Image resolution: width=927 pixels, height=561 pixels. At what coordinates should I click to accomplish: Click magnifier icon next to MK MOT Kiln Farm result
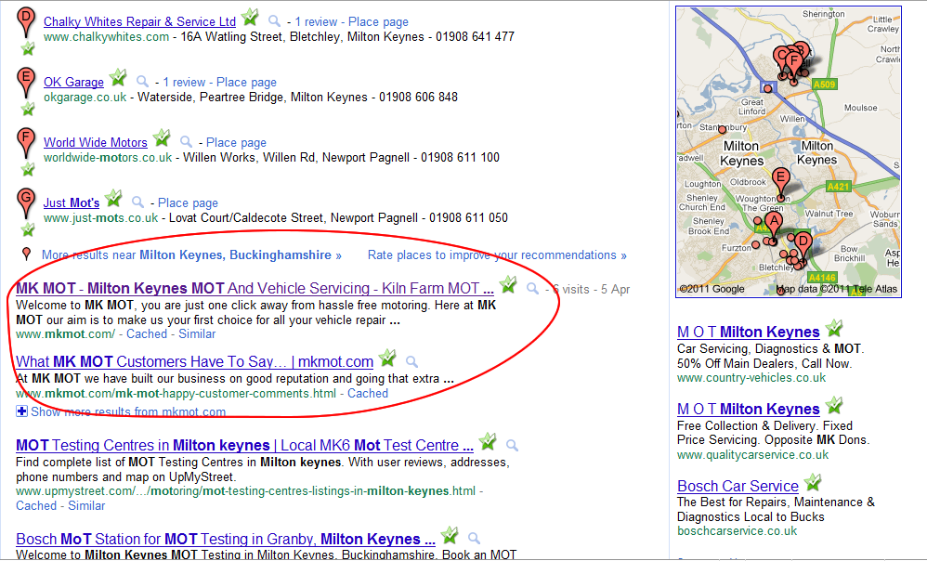pyautogui.click(x=532, y=289)
